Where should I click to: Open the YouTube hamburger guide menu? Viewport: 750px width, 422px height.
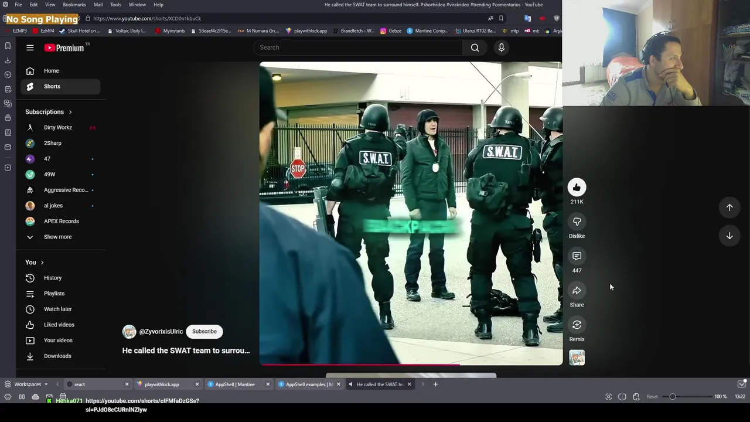pos(30,47)
